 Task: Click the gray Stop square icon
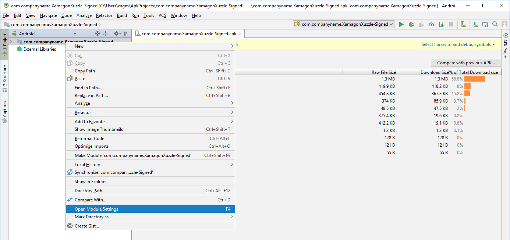coord(451,24)
